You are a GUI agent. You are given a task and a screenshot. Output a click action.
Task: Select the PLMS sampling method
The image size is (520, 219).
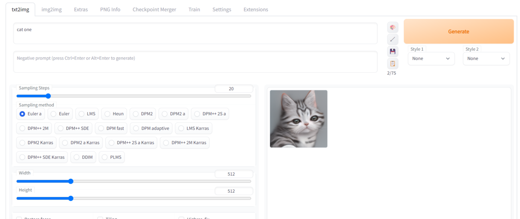point(112,157)
